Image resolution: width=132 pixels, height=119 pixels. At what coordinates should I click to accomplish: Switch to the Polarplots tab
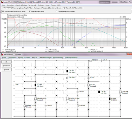pos(45,8)
